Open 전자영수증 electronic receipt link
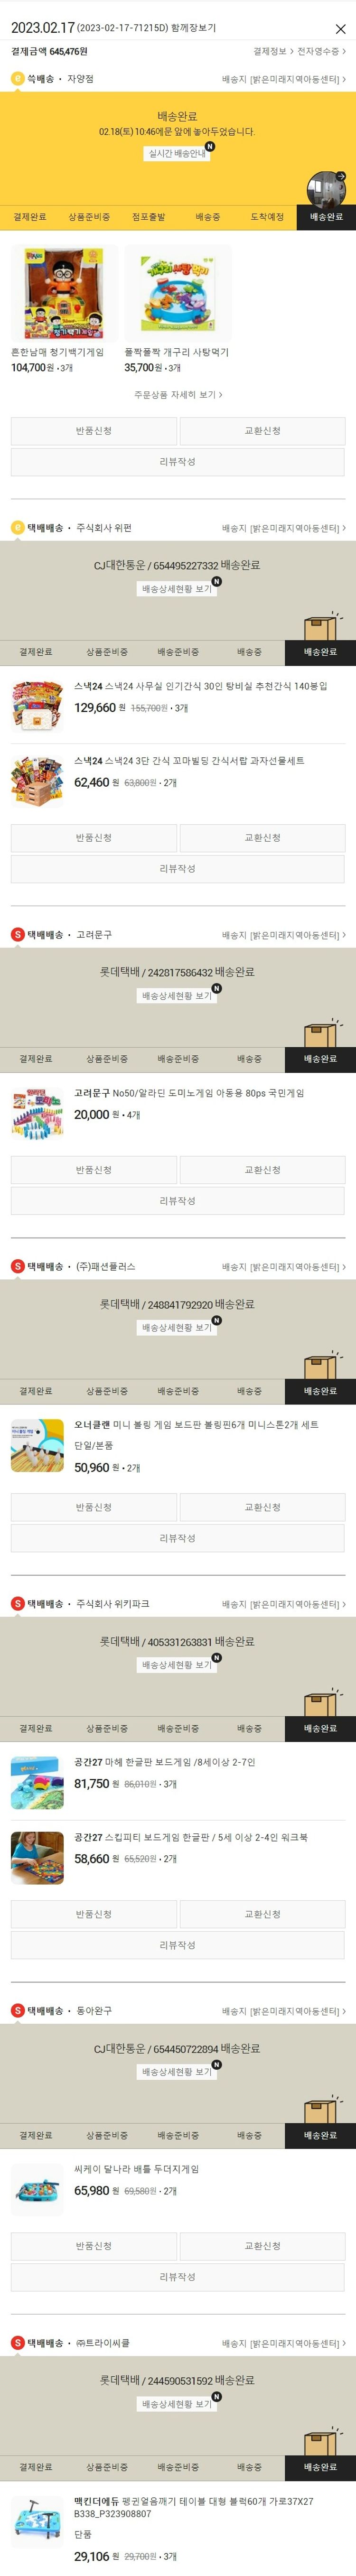Screen dimensions: 356x2576 321,51
